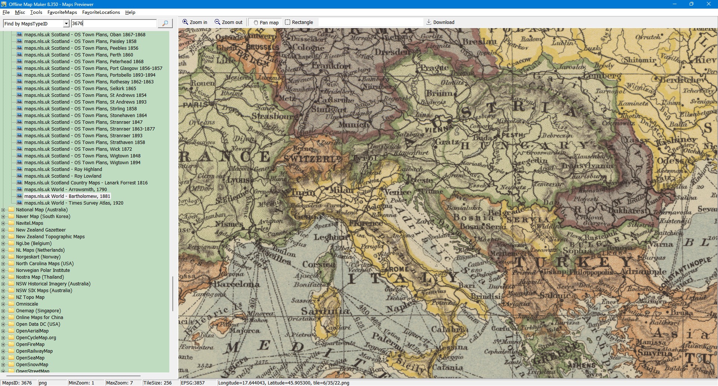Click the tree panel vertical scrollbar

172,294
